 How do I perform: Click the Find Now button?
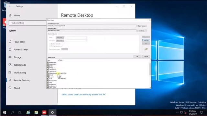(x=146, y=40)
